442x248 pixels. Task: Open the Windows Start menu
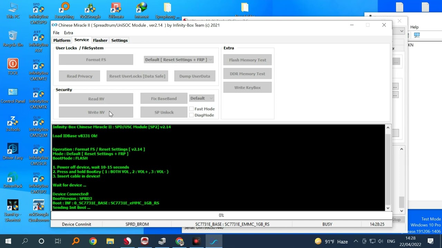8,241
